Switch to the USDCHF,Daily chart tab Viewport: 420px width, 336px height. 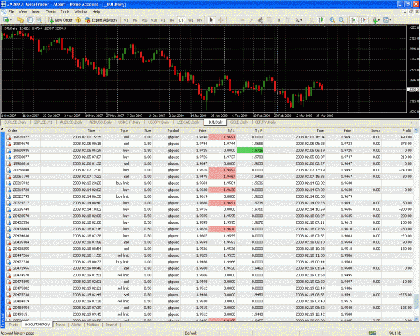[x=130, y=122]
